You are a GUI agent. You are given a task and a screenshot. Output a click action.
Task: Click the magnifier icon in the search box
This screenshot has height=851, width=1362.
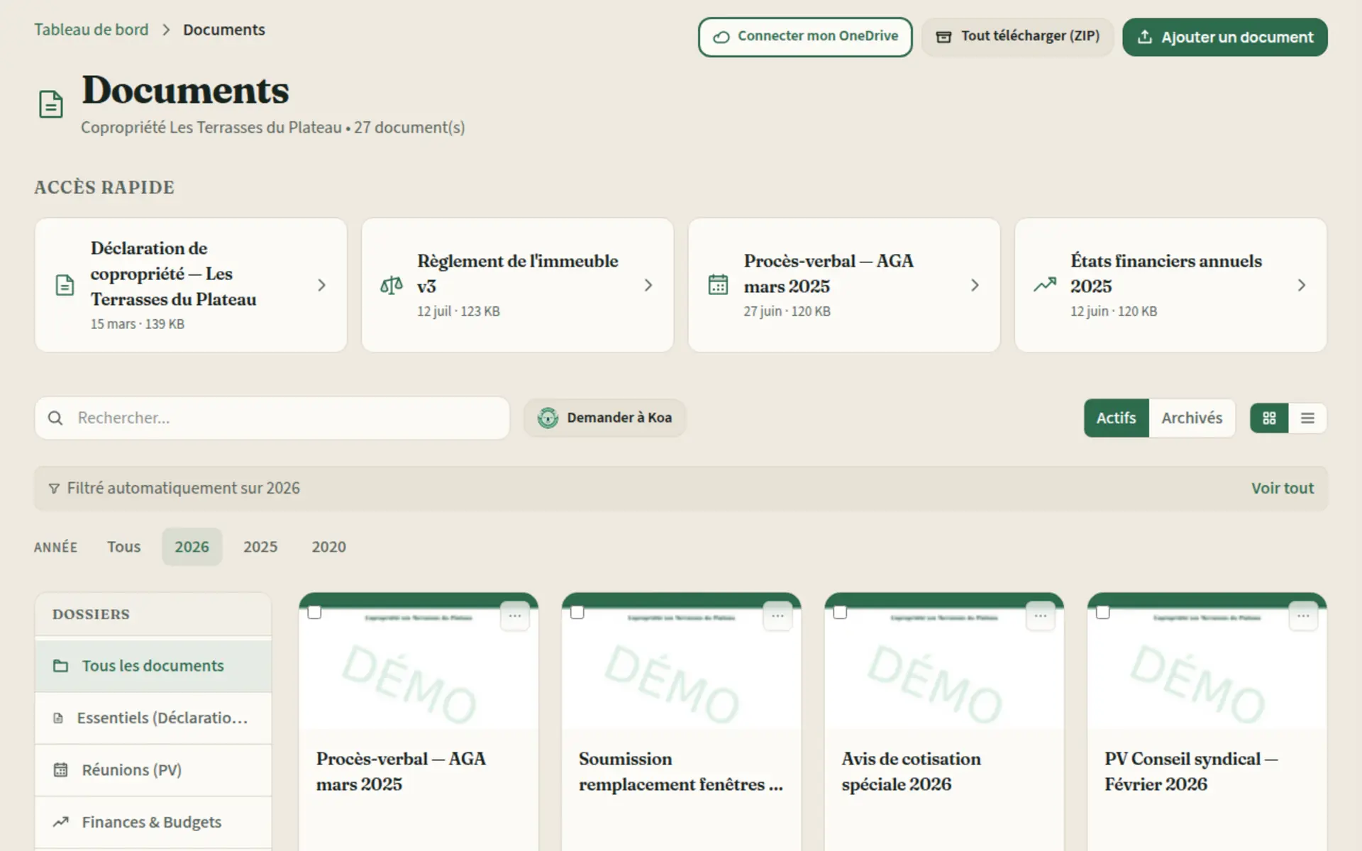click(55, 418)
